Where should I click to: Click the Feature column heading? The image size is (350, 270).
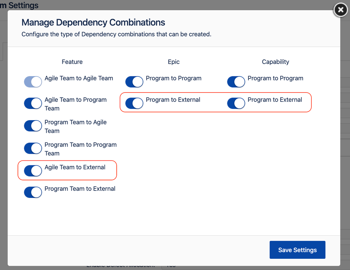point(72,62)
